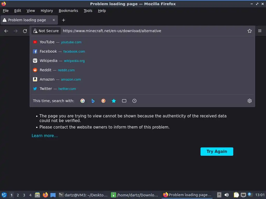This screenshot has height=199, width=266.
Task: Switch to workspace 1
Action: tap(11, 195)
